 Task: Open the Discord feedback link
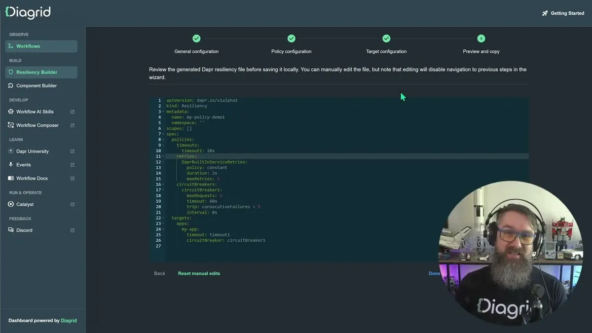[41, 230]
